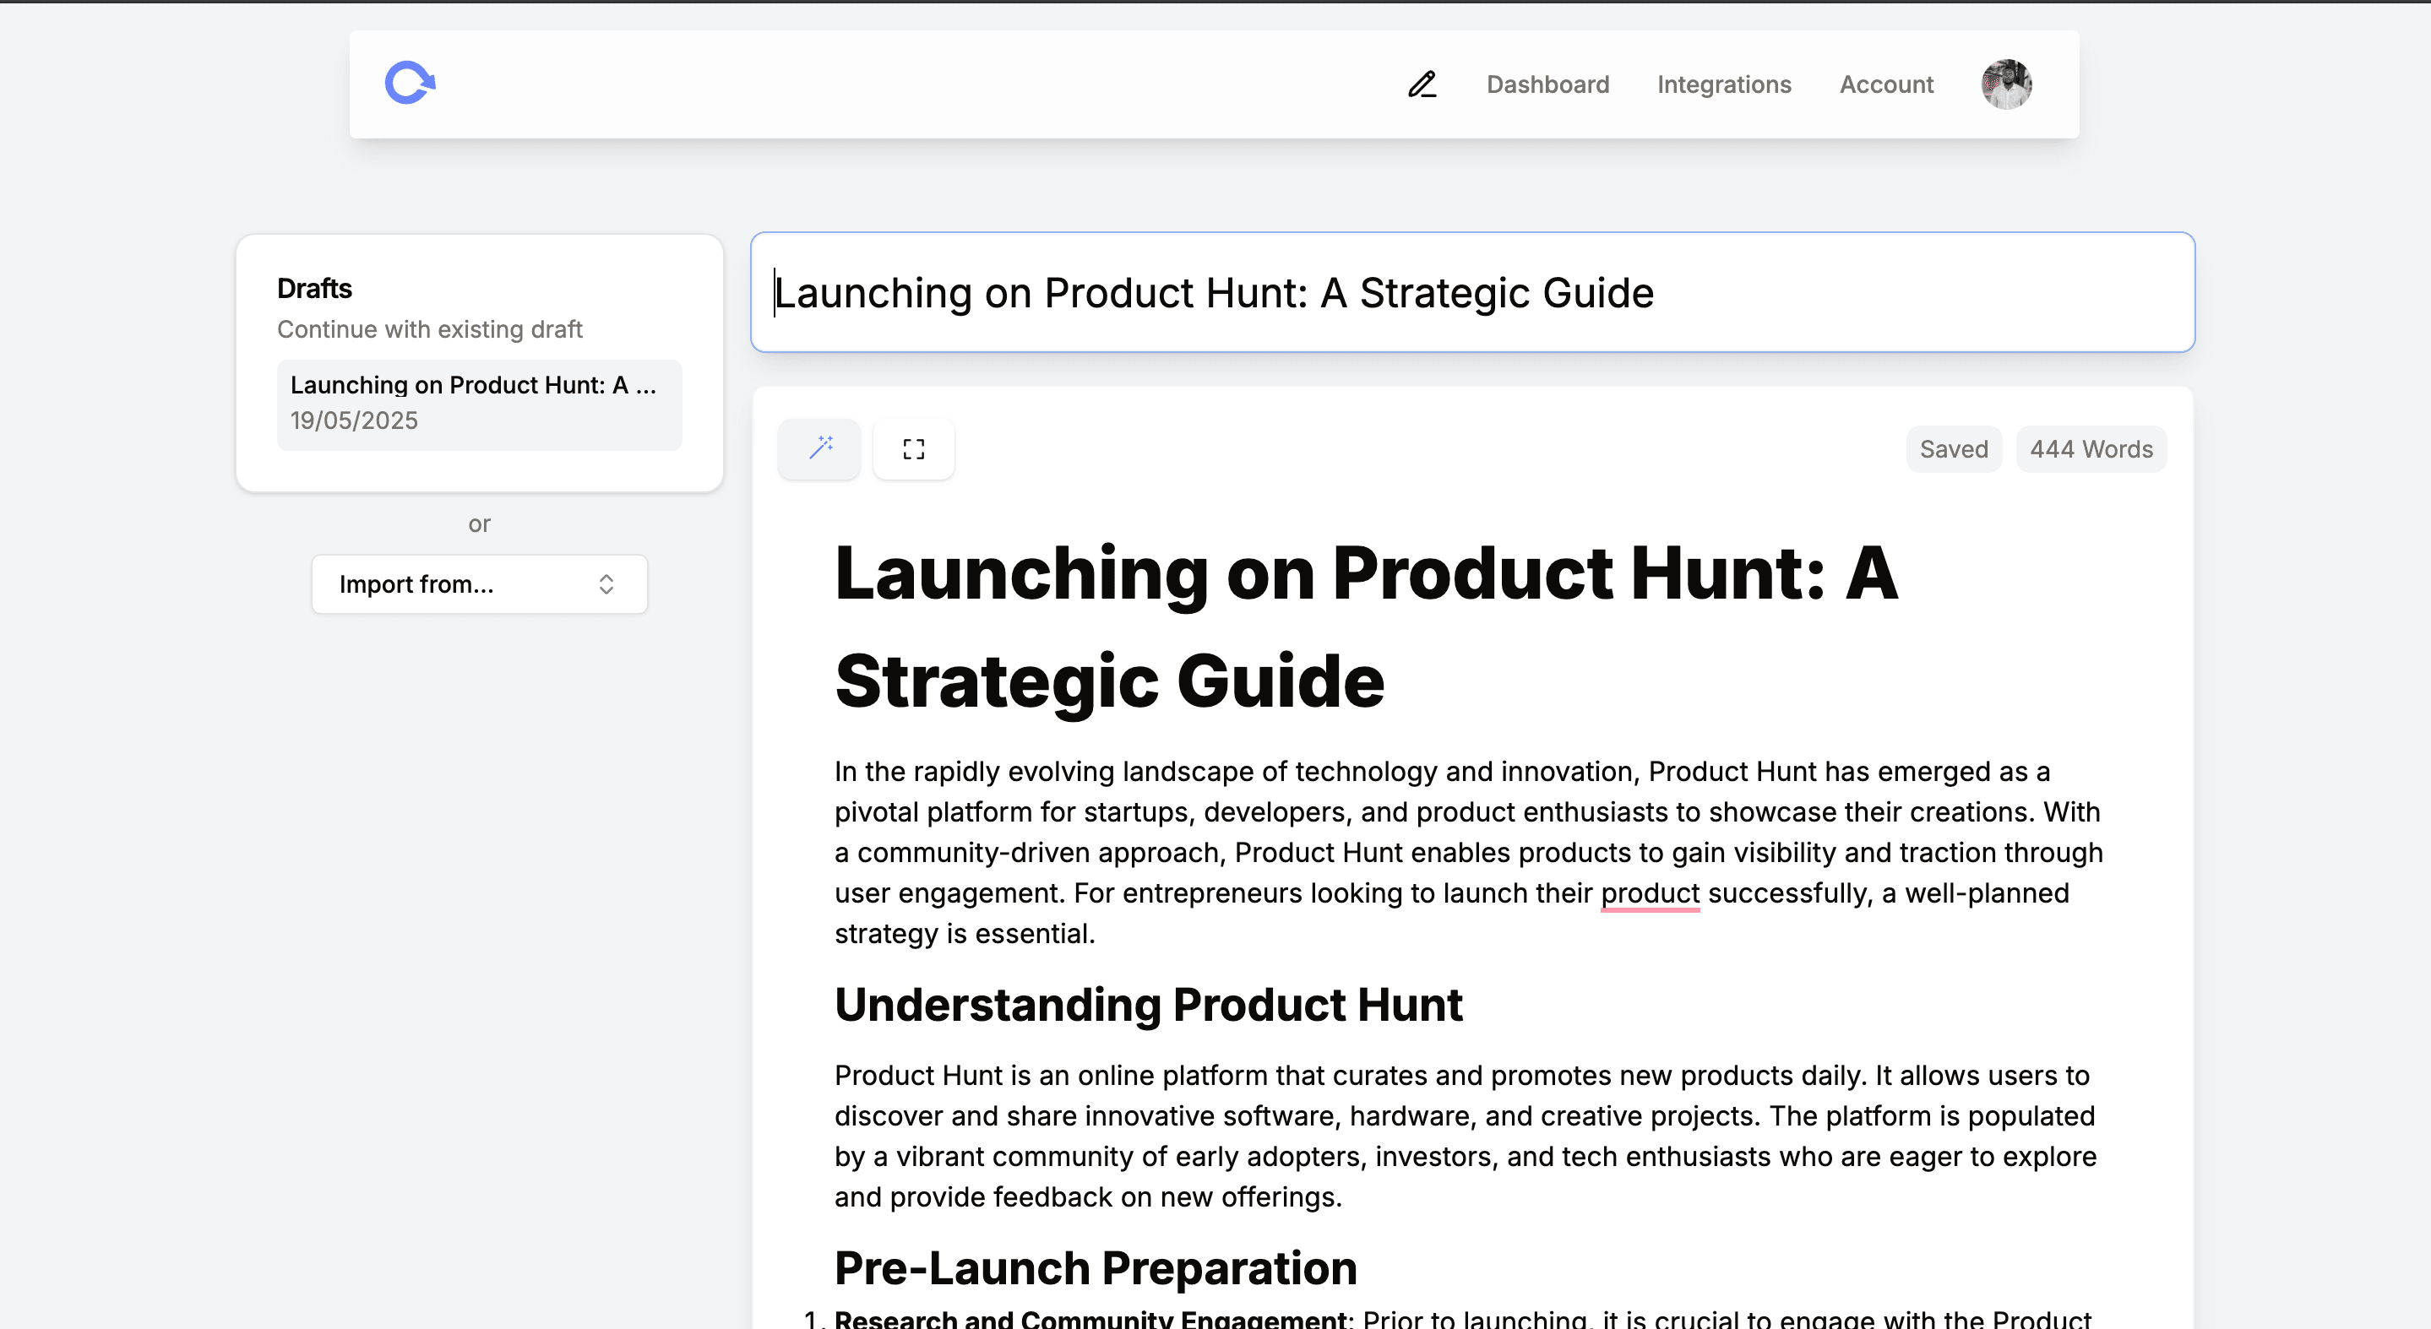Open the Account settings
This screenshot has height=1329, width=2431.
(1885, 84)
